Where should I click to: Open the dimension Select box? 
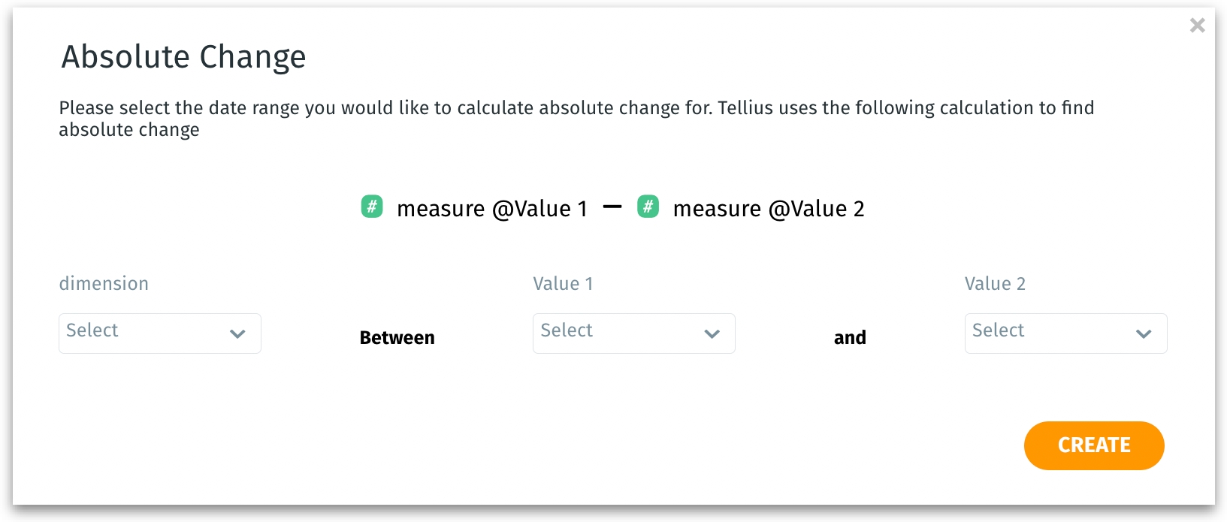click(x=143, y=333)
